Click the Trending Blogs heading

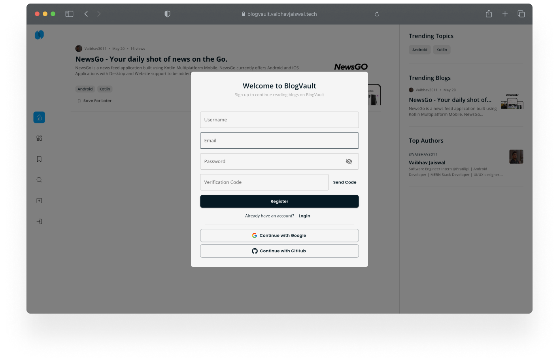[x=430, y=78]
